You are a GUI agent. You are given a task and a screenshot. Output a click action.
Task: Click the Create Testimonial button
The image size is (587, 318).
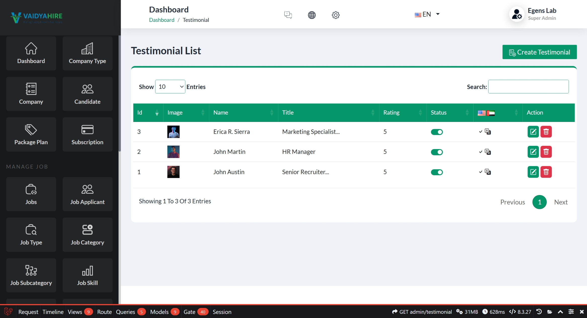pos(539,52)
